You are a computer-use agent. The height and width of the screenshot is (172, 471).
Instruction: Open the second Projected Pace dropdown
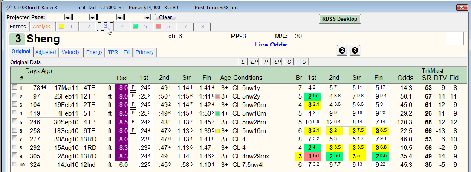click(x=93, y=17)
